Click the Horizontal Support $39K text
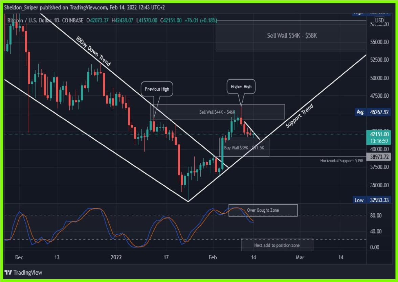Screen dimensions: 398x282 click(x=342, y=161)
